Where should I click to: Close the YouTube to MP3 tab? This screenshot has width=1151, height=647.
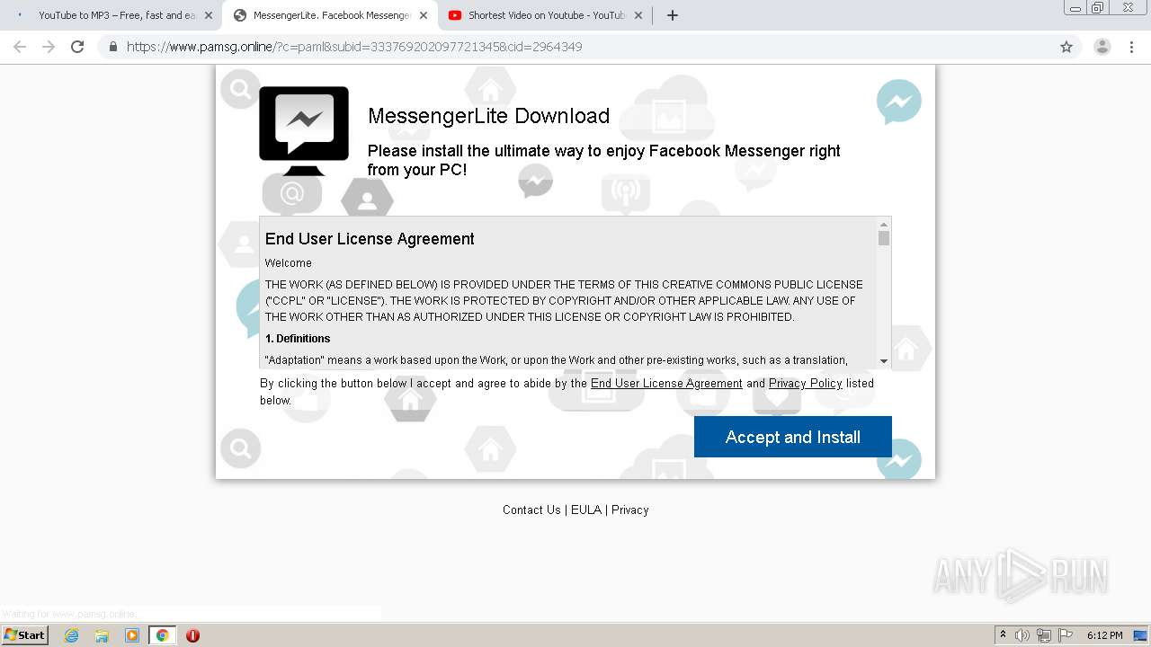pyautogui.click(x=209, y=15)
